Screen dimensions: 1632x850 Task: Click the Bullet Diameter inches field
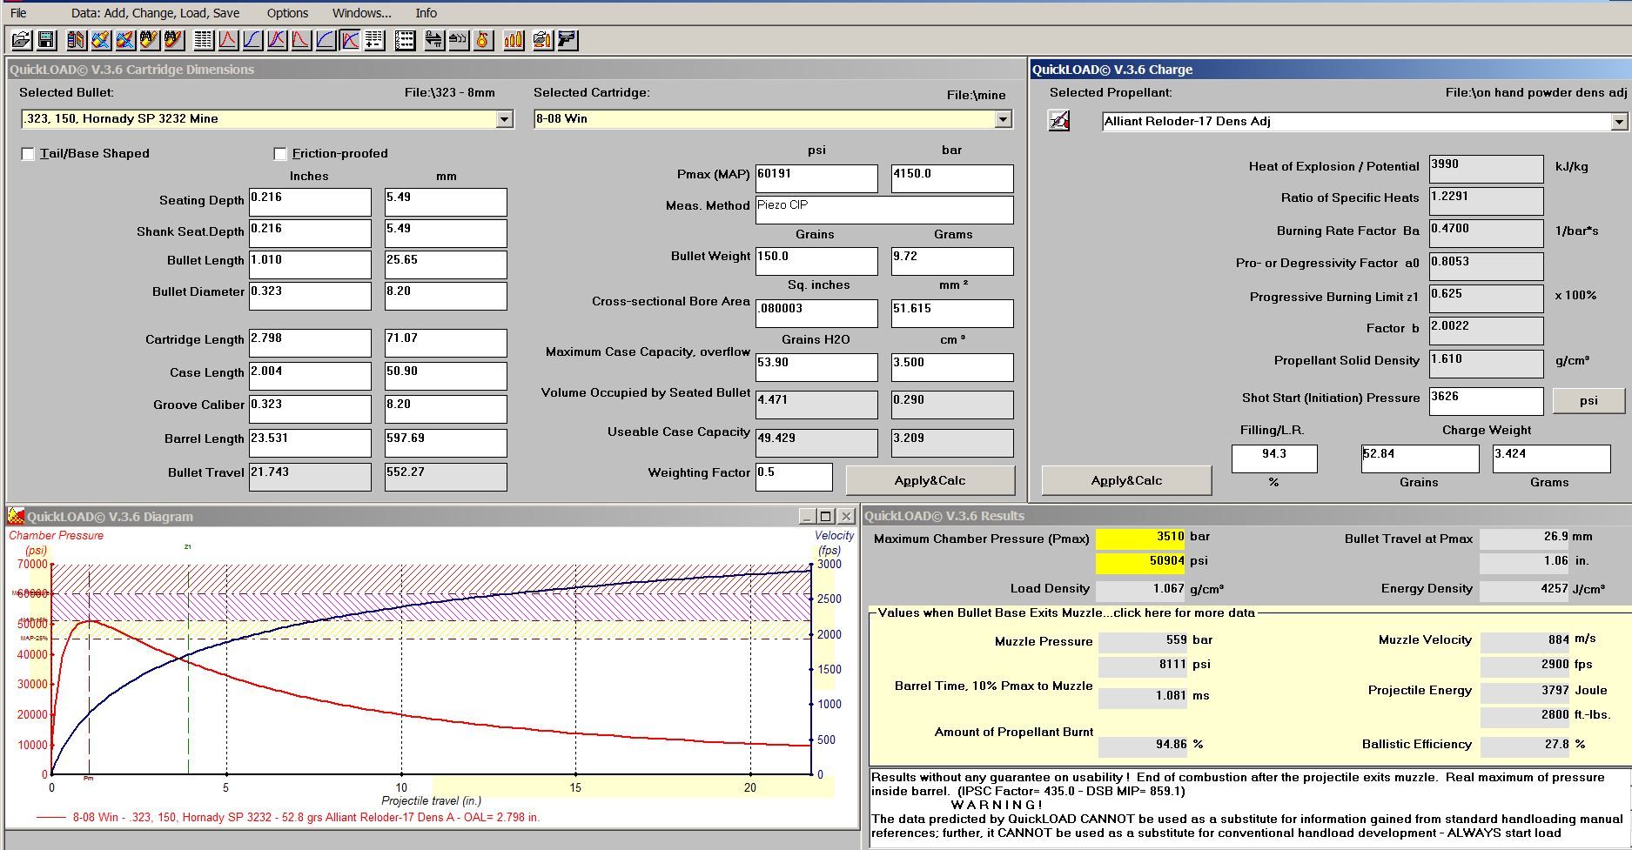pyautogui.click(x=310, y=296)
